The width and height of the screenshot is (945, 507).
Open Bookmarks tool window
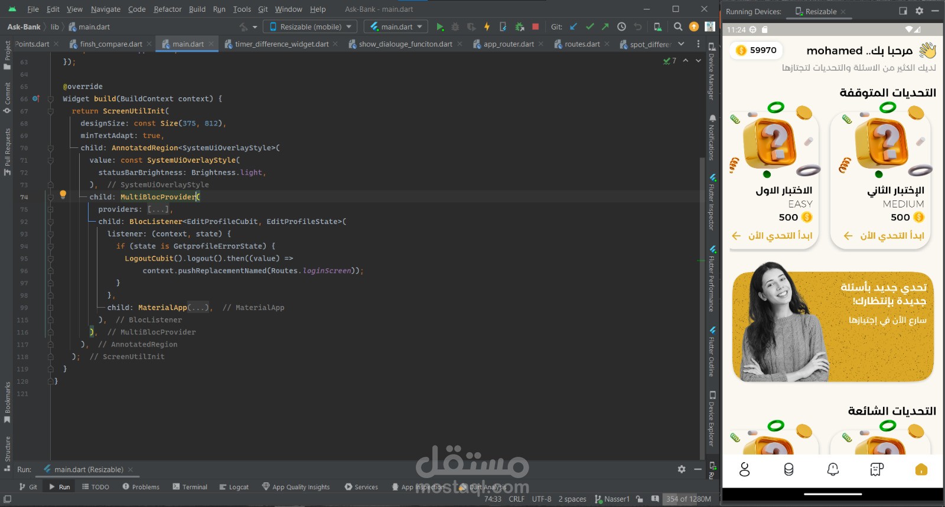pyautogui.click(x=7, y=403)
